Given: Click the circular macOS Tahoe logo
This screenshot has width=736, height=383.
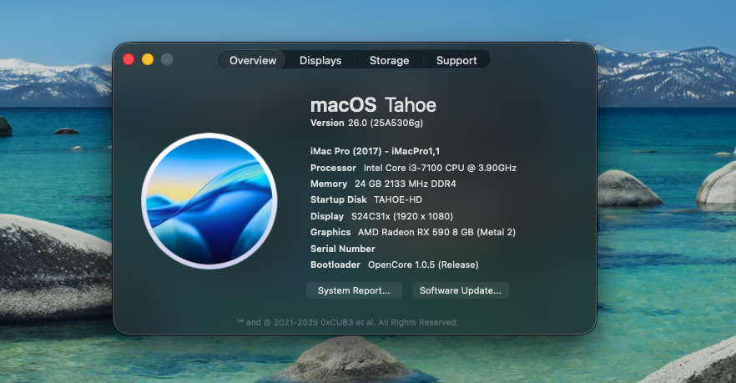Looking at the screenshot, I should pos(209,200).
